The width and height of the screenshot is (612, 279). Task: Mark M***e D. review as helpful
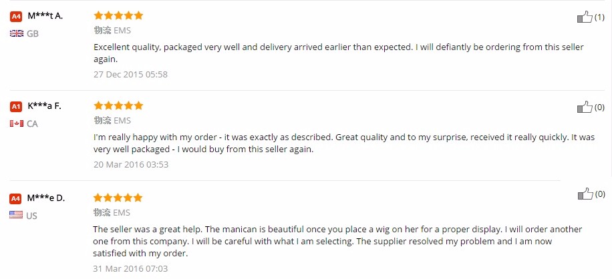click(x=585, y=194)
